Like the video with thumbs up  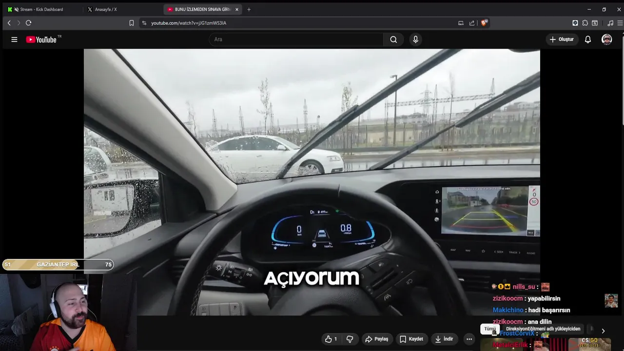[x=331, y=339]
